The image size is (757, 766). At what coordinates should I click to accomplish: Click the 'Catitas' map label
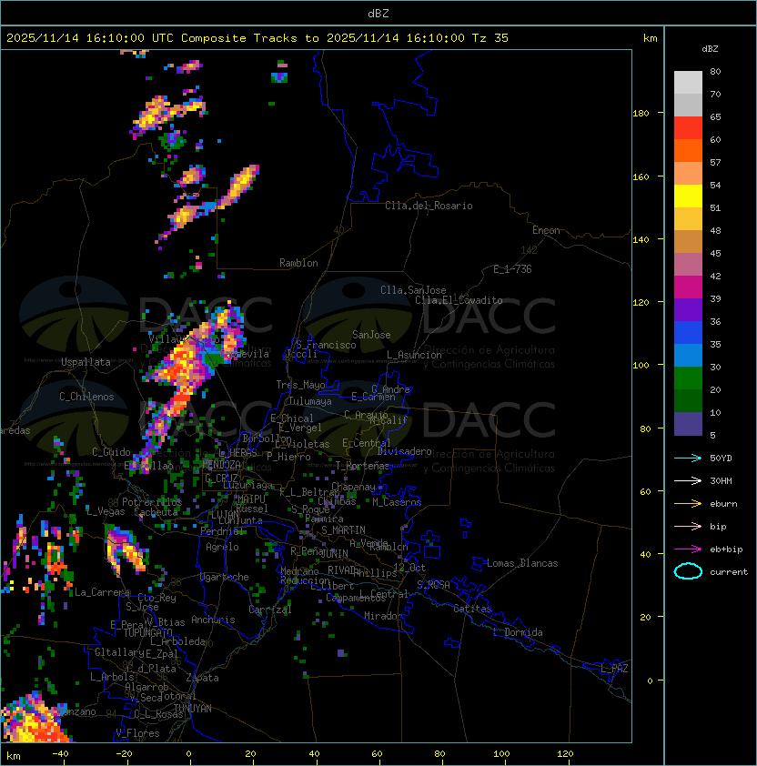point(472,609)
